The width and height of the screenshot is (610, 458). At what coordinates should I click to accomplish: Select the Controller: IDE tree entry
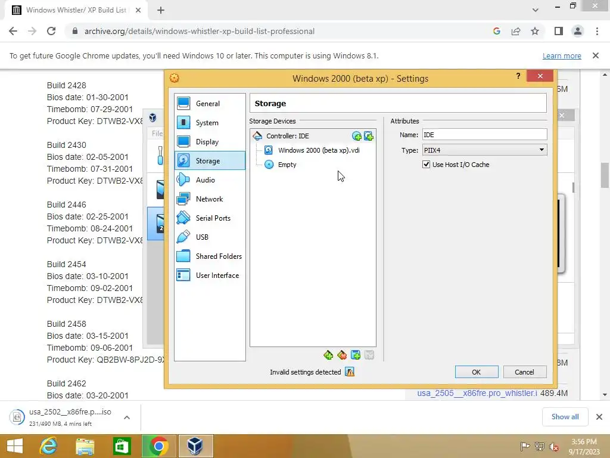(288, 136)
